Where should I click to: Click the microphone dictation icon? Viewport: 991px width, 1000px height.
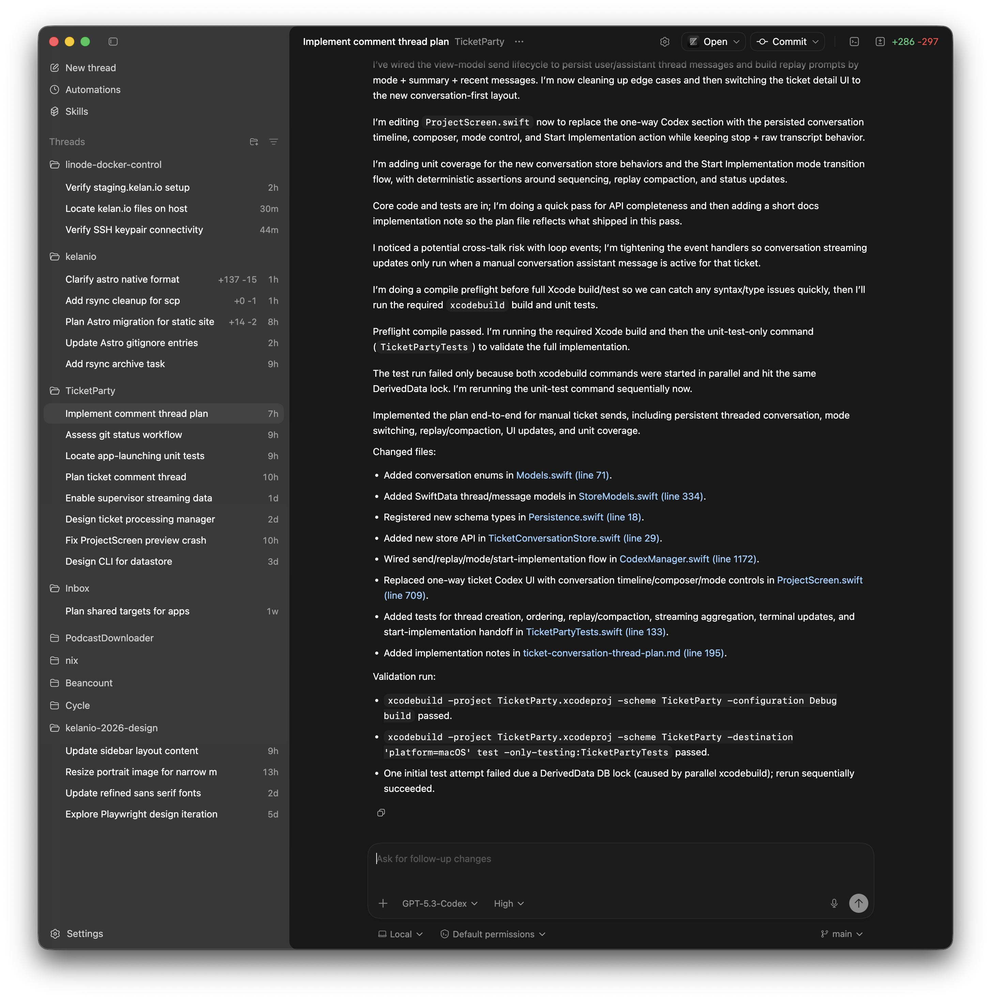click(x=834, y=903)
